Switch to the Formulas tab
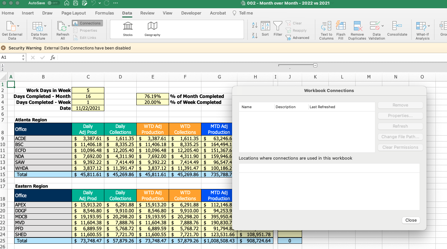This screenshot has height=249, width=447. [104, 13]
